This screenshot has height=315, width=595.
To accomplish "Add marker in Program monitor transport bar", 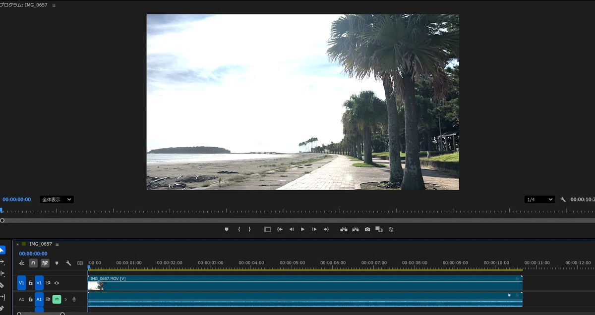I will click(227, 229).
